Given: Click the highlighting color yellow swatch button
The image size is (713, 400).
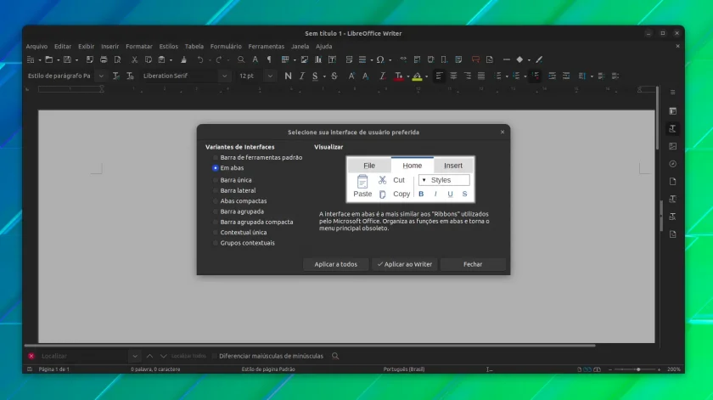Looking at the screenshot, I should pyautogui.click(x=417, y=76).
